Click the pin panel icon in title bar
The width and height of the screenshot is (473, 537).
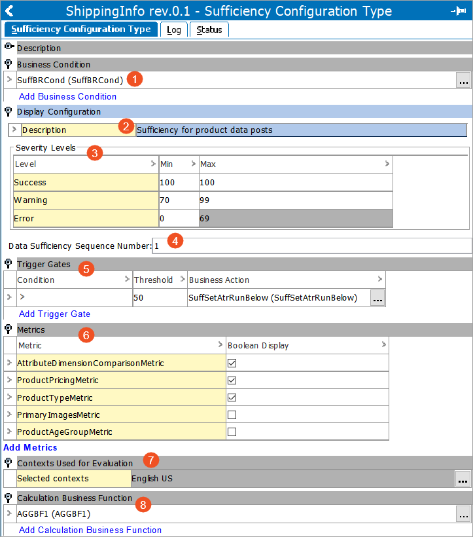(x=459, y=11)
